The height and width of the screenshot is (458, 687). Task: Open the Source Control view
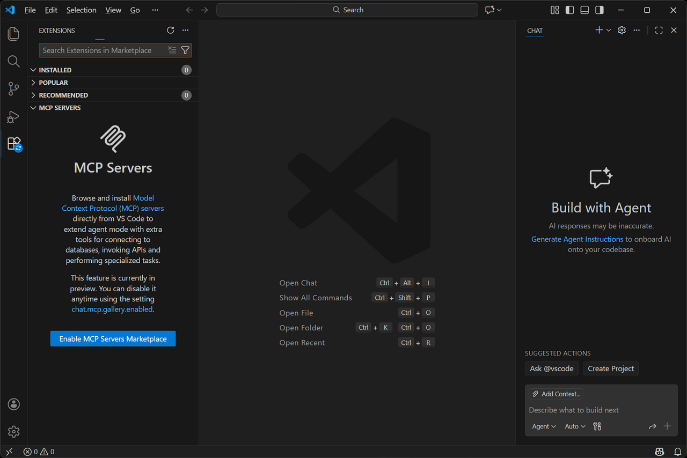pyautogui.click(x=13, y=89)
